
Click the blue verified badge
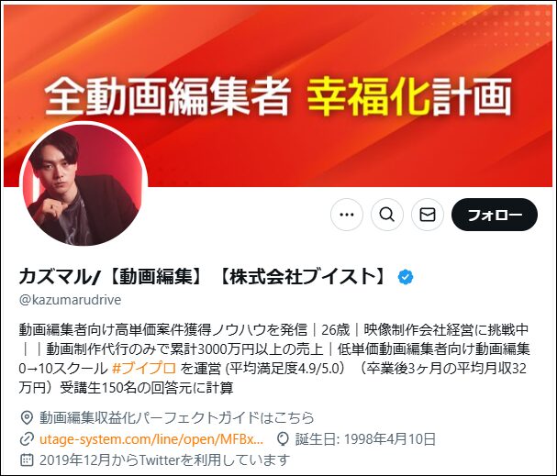click(x=406, y=277)
